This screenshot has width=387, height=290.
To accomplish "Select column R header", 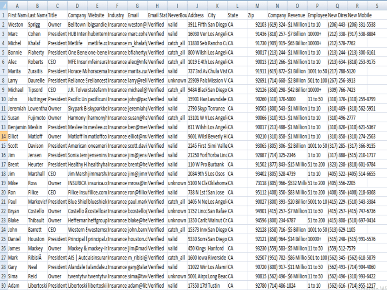I will pos(357,6).
